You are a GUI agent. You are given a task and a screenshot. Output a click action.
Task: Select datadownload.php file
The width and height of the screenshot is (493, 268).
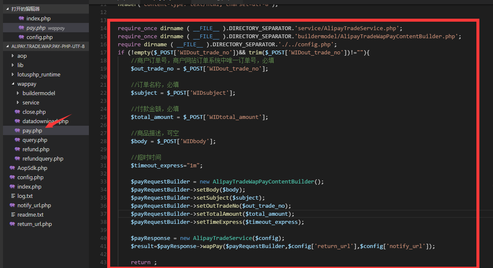click(46, 121)
